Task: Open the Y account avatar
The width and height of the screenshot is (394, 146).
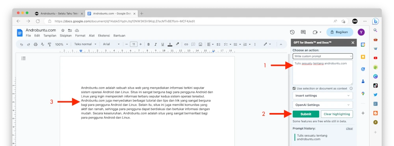Action: point(361,32)
